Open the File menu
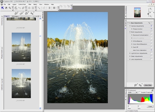 5,4
